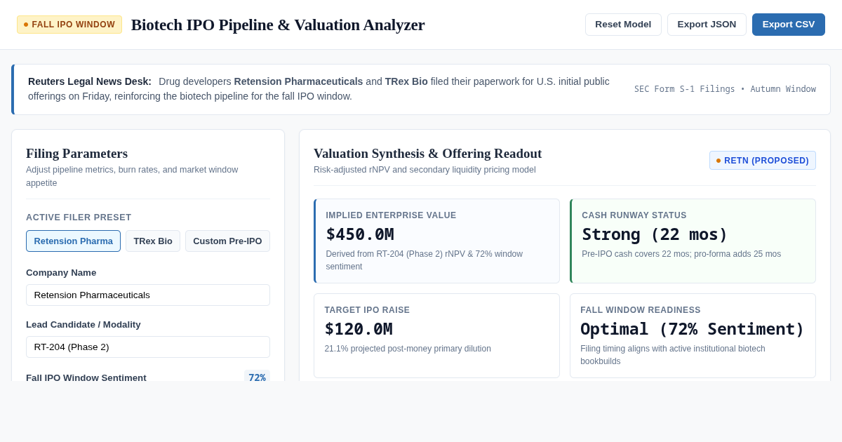The height and width of the screenshot is (442, 842).
Task: Select the Retension Pharma preset
Action: click(74, 241)
